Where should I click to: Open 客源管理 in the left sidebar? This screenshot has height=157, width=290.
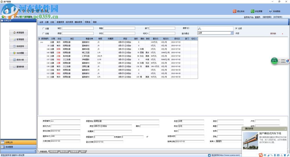(x=19, y=39)
